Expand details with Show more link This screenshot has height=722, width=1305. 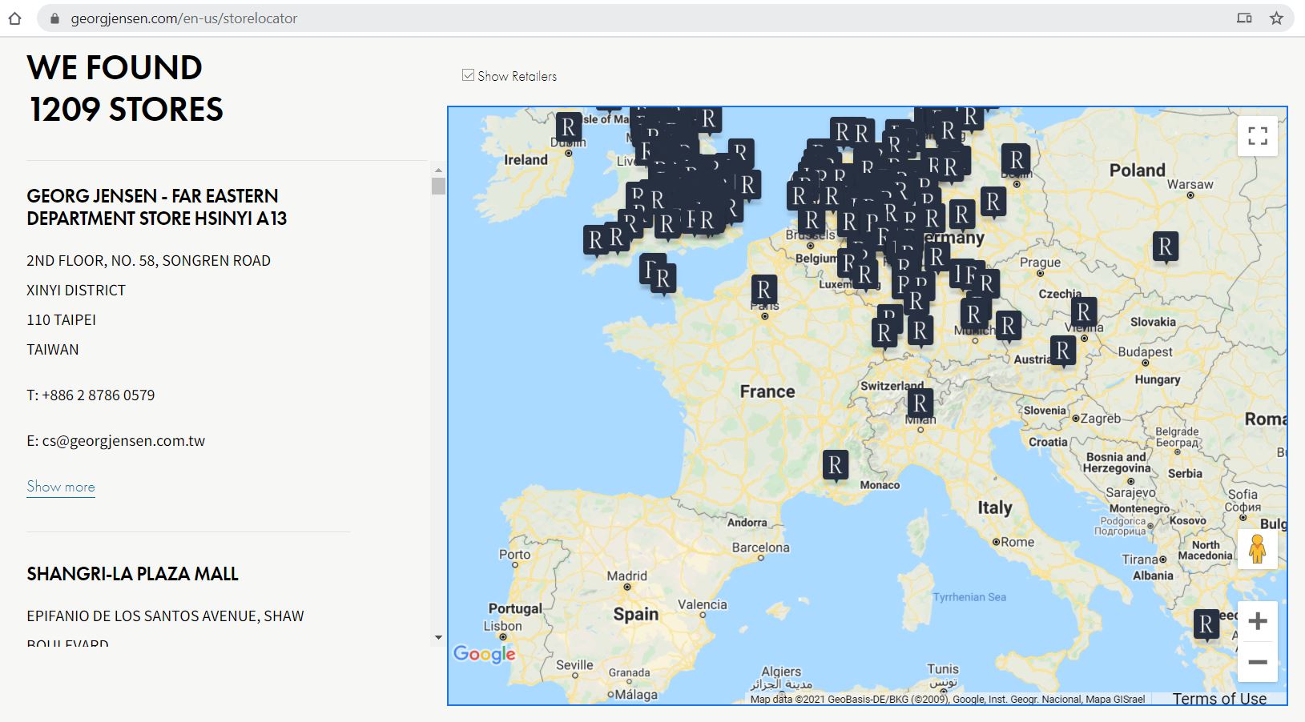tap(61, 487)
